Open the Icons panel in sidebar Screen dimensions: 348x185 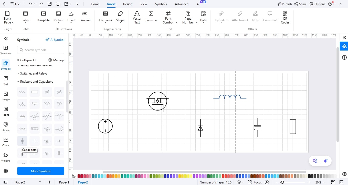[6, 112]
